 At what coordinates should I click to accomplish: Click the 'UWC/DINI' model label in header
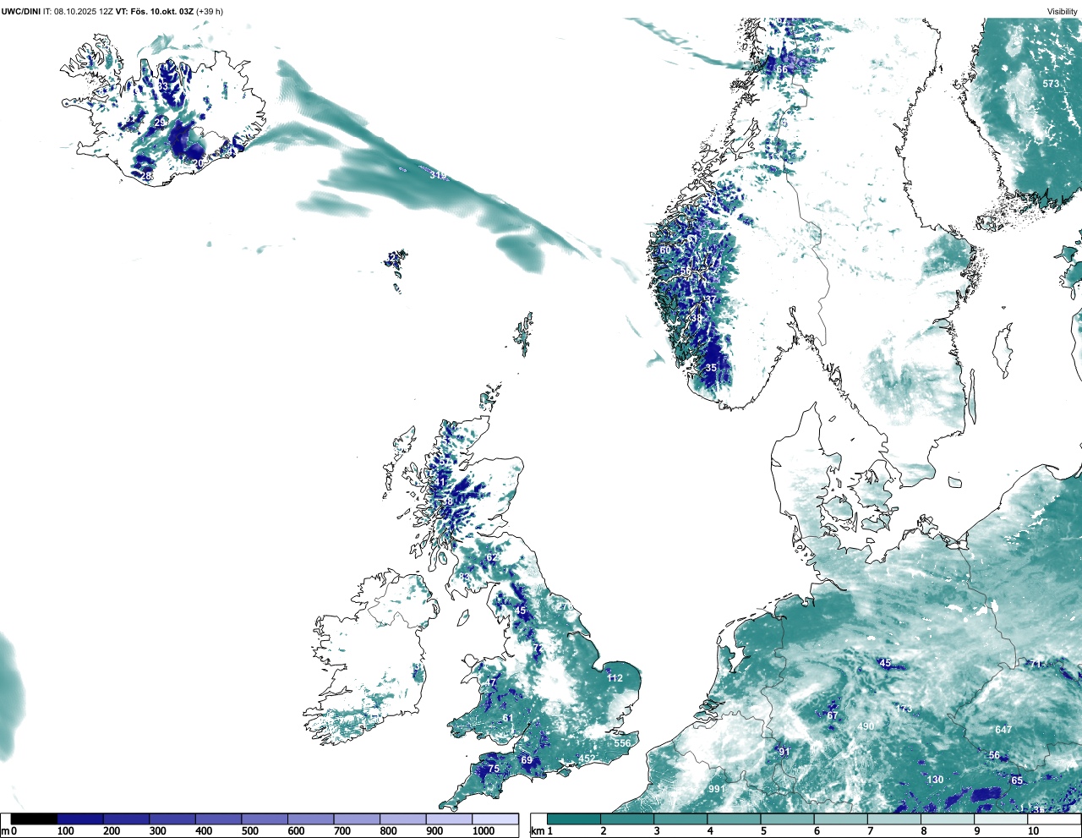coord(21,11)
